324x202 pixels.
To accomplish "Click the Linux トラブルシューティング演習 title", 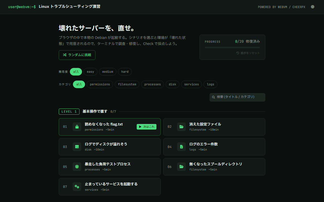I will click(70, 7).
